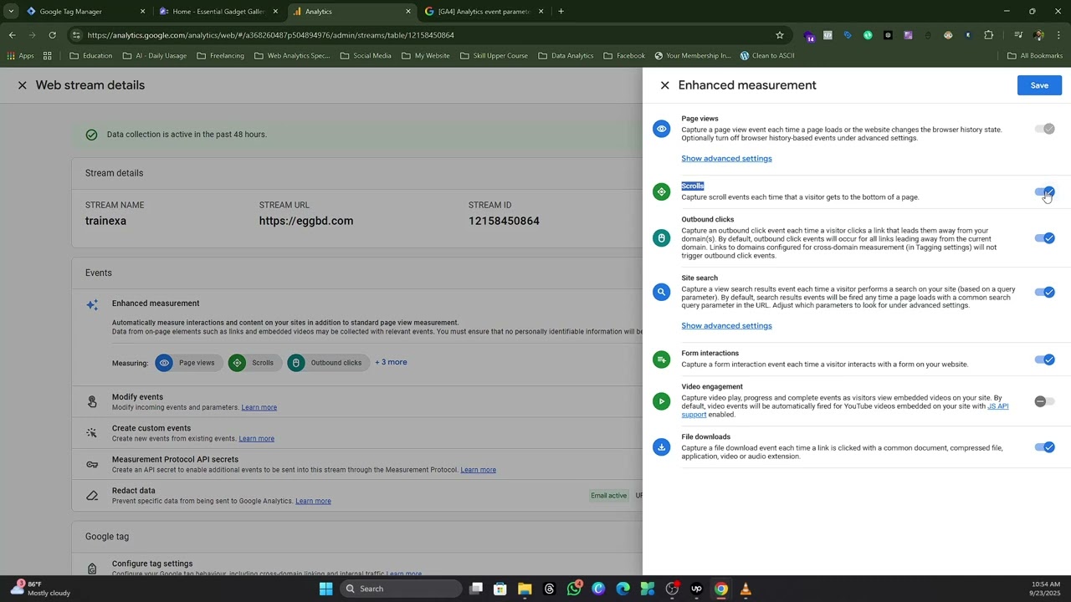
Task: Open WhatsApp from the taskbar
Action: click(574, 589)
